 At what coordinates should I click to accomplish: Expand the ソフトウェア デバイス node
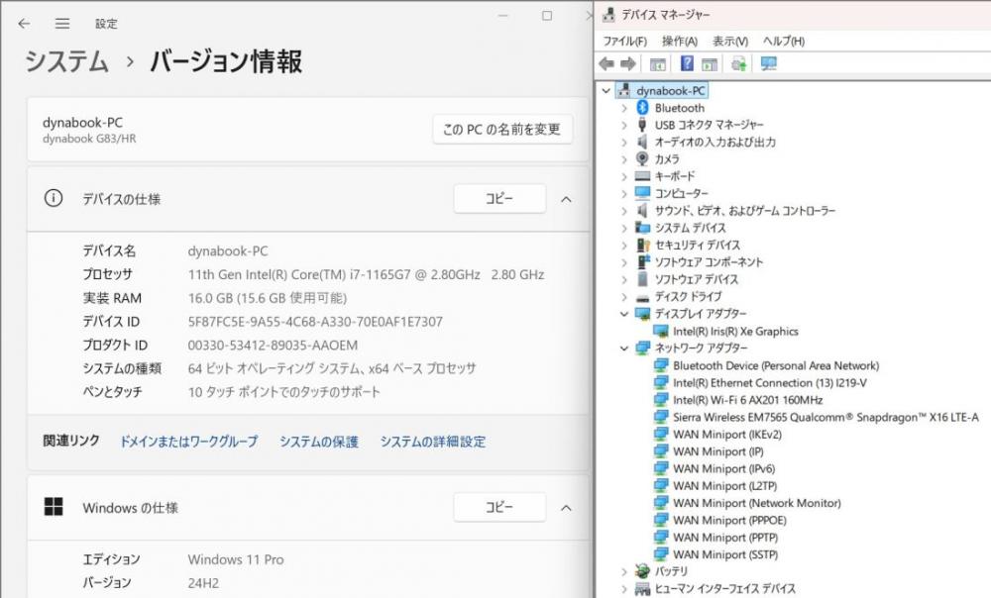pos(624,279)
